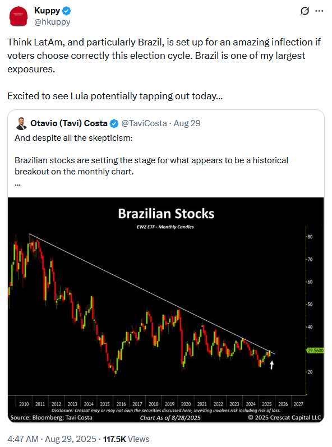Image resolution: width=332 pixels, height=447 pixels.
Task: Click the white arrow marker on chart
Action: [271, 365]
